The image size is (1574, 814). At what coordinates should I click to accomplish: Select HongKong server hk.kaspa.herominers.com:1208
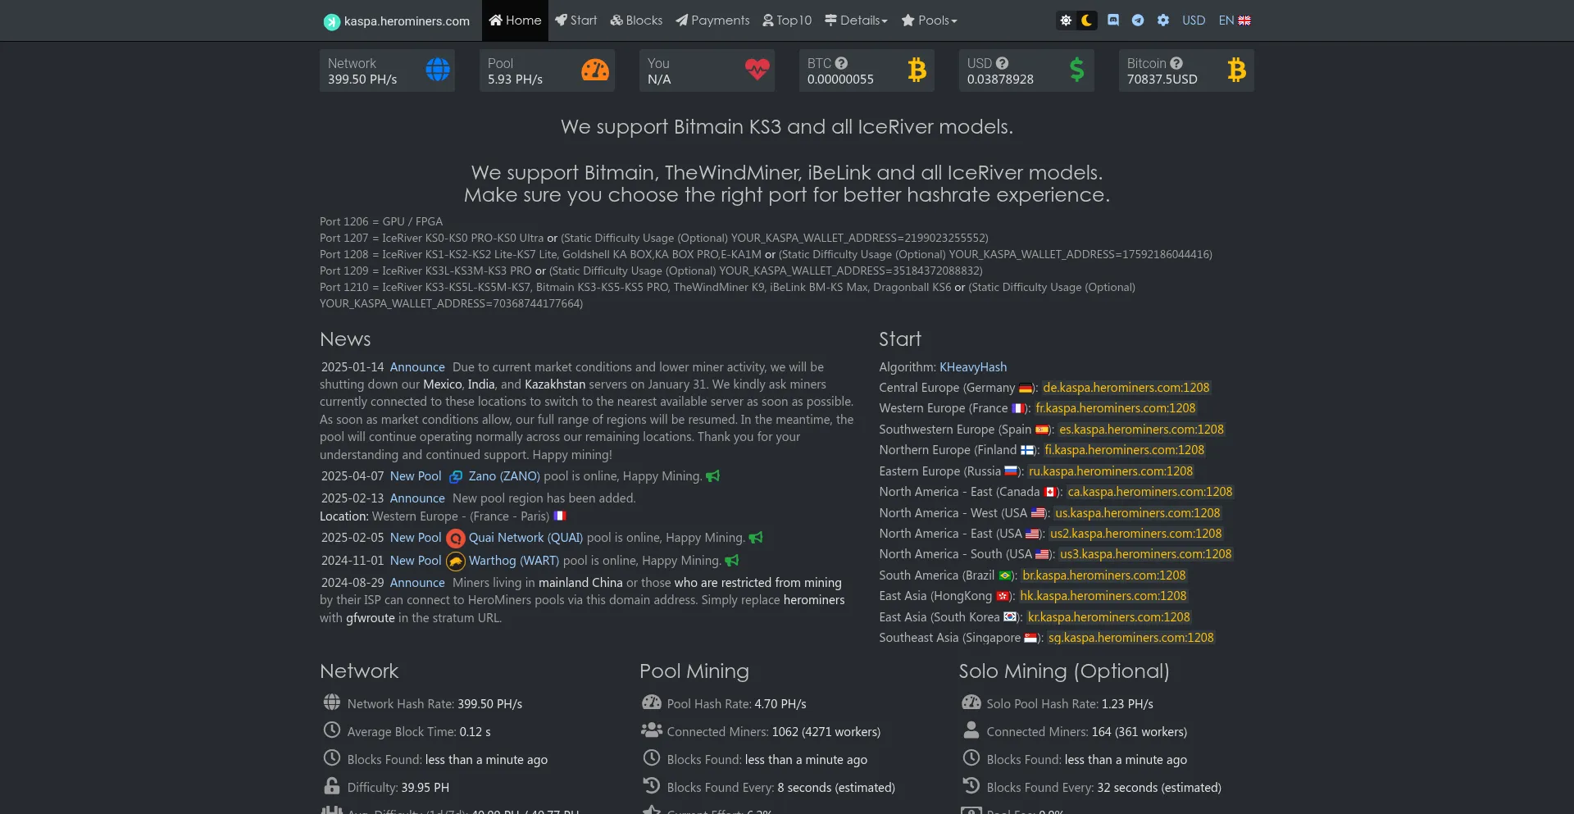[x=1103, y=596]
